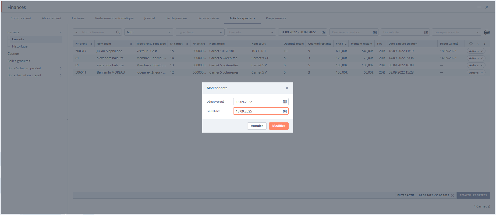Expand Bons d'achat en argent
This screenshot has width=496, height=215.
(x=61, y=75)
